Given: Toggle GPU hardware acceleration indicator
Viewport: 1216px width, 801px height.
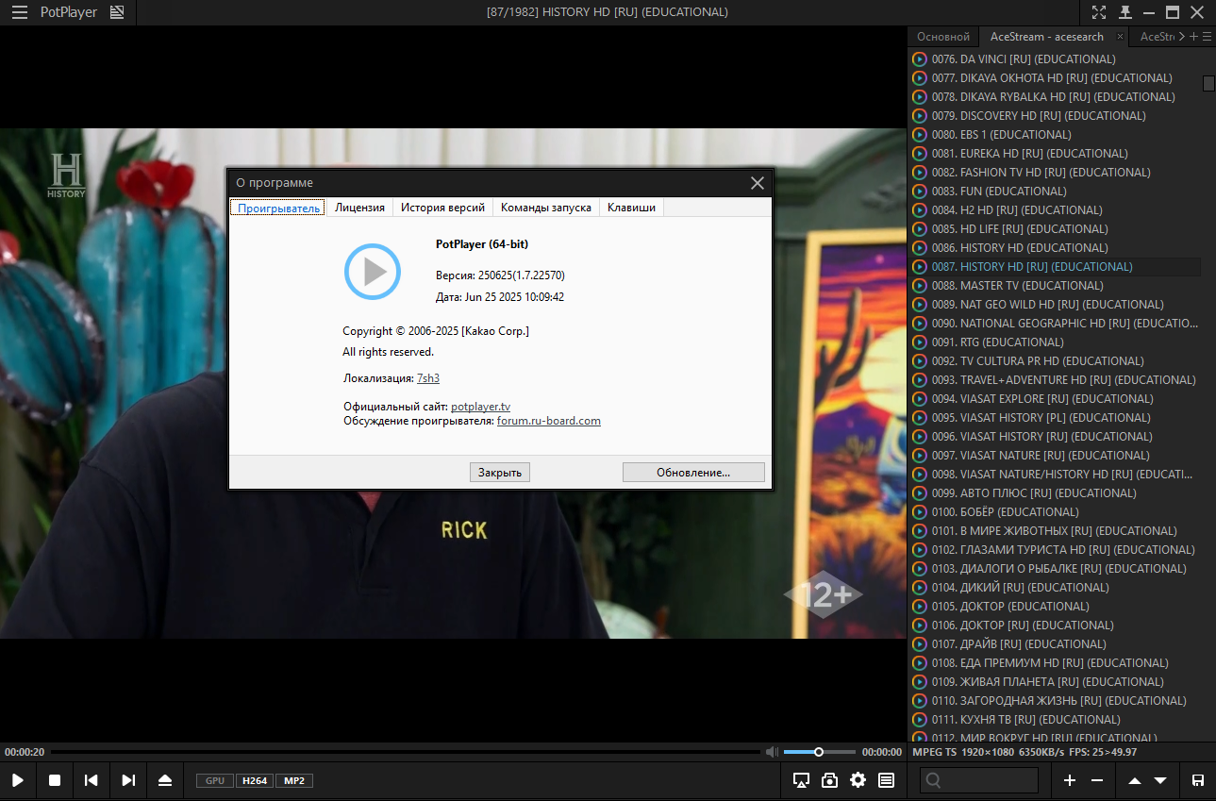Looking at the screenshot, I should [215, 781].
